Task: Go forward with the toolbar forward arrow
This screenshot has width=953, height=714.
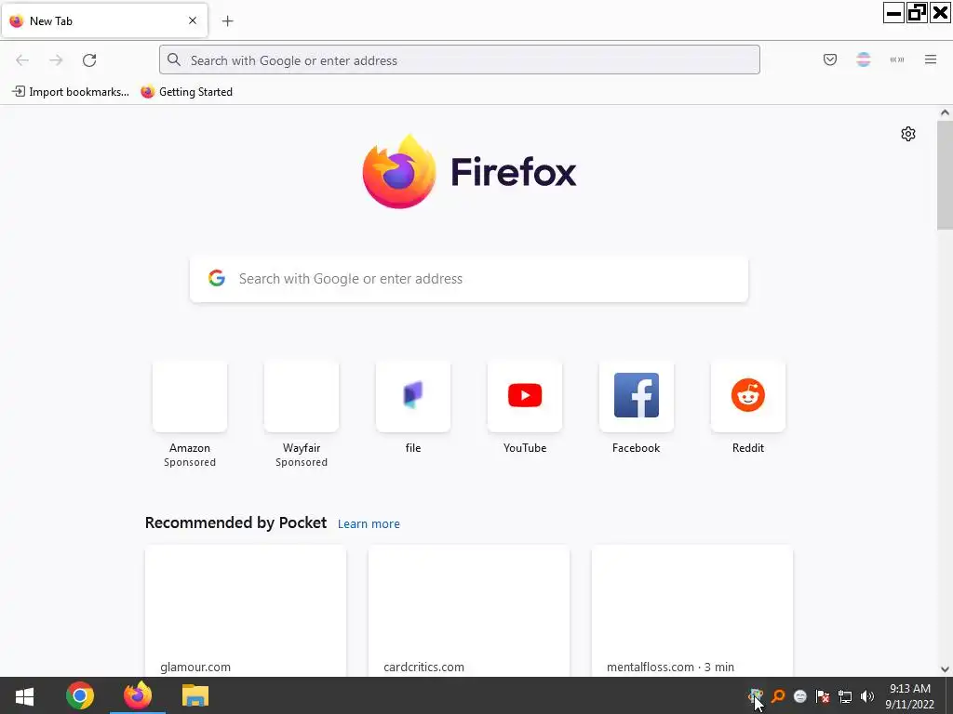Action: pos(56,60)
